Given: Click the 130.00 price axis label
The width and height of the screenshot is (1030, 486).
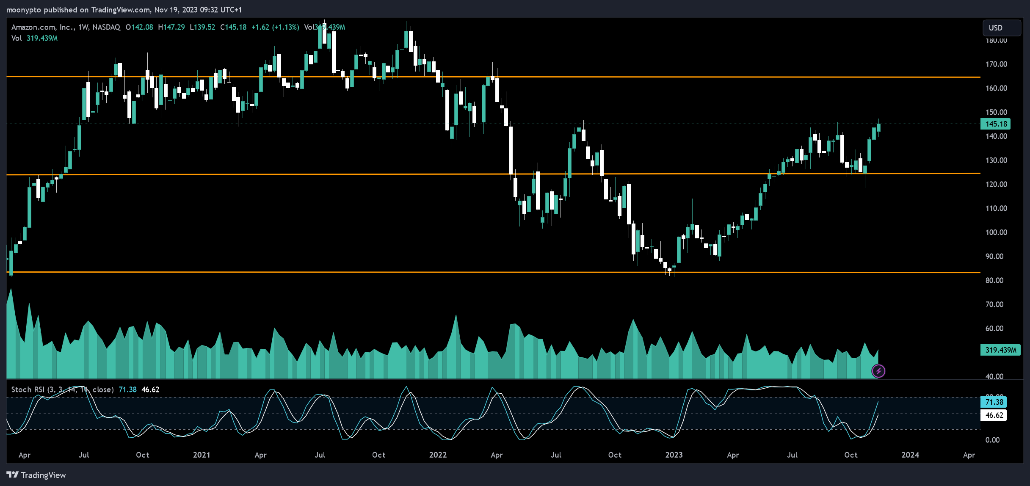Looking at the screenshot, I should [996, 160].
